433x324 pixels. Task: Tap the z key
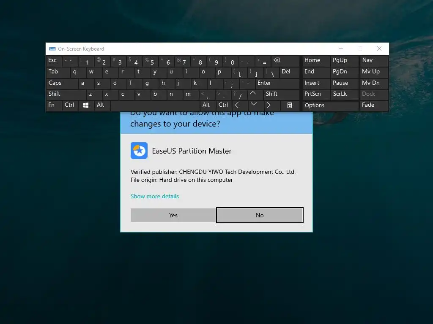[94, 94]
